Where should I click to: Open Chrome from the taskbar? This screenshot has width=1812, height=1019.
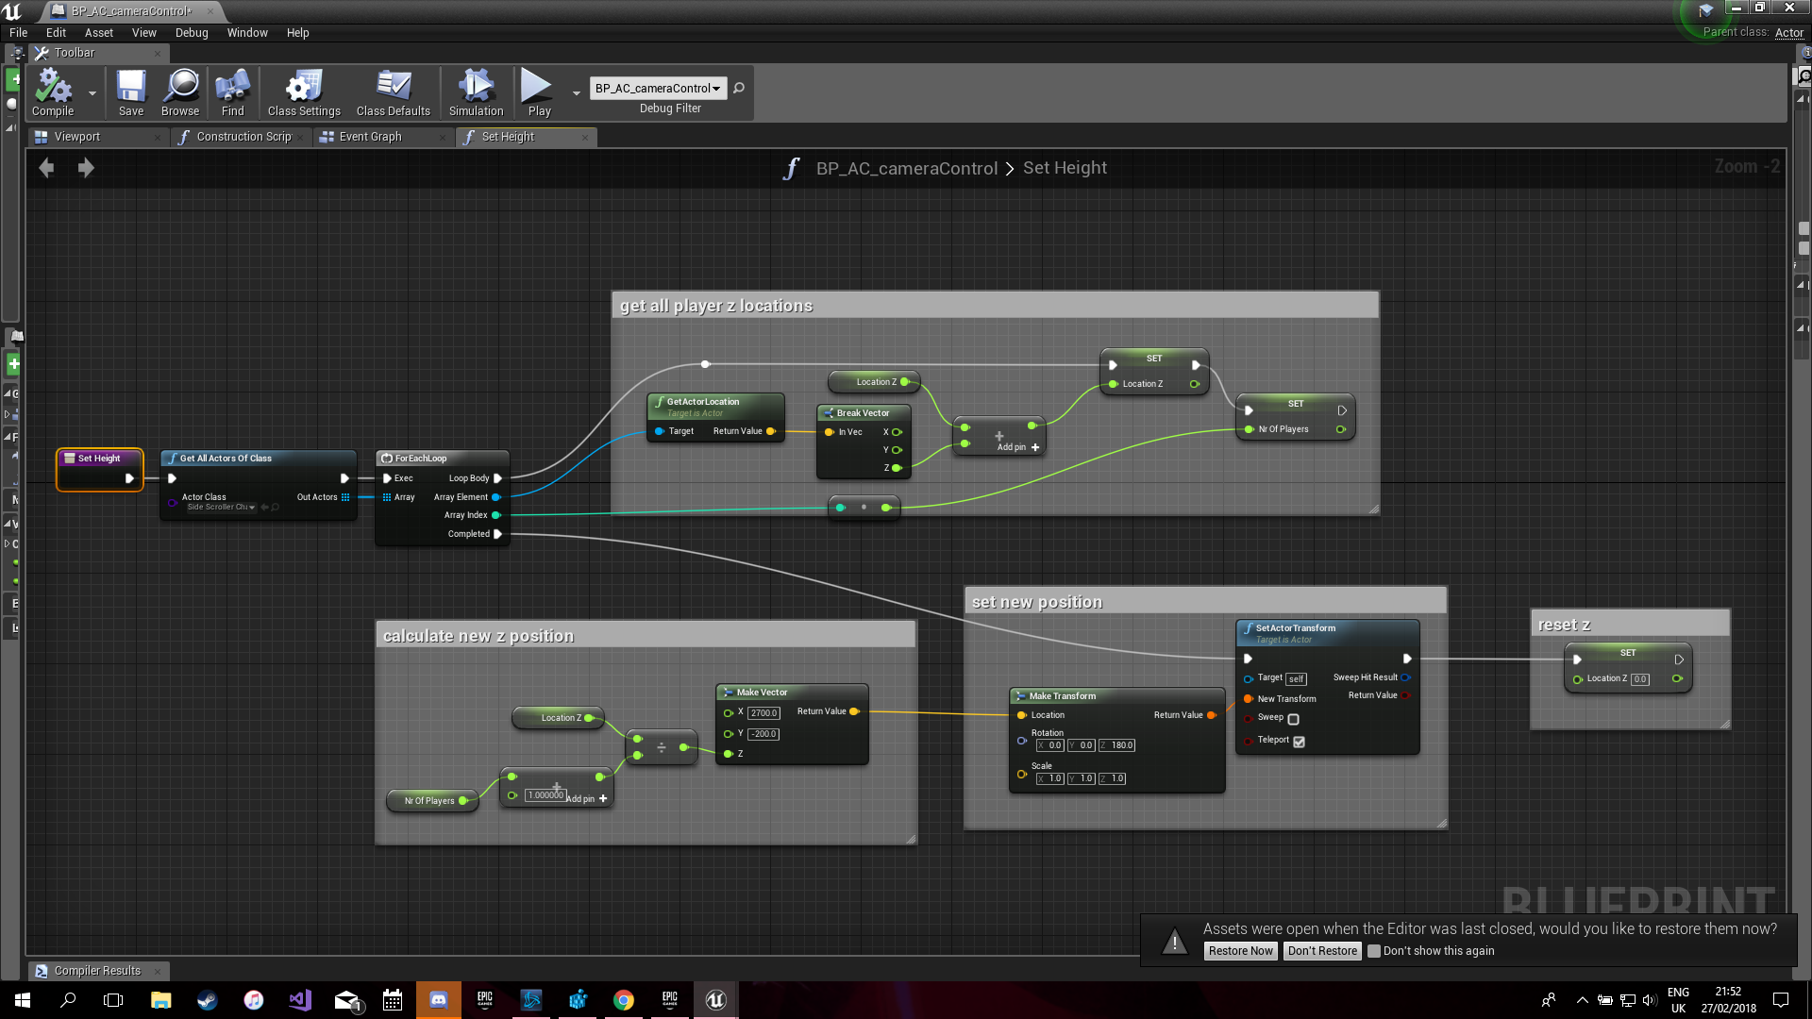click(x=624, y=1000)
